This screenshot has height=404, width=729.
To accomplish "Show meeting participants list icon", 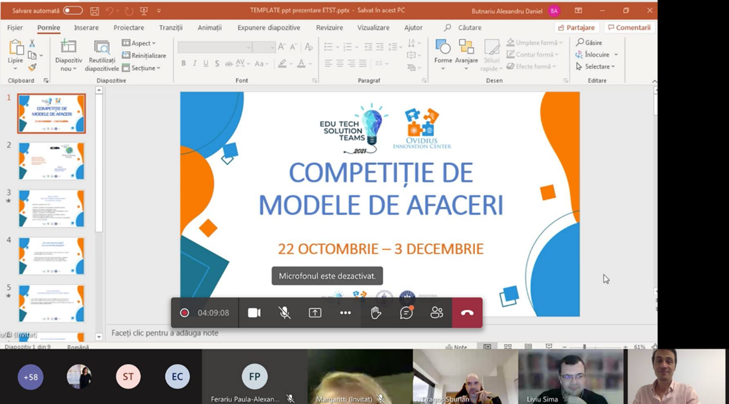I will point(436,313).
